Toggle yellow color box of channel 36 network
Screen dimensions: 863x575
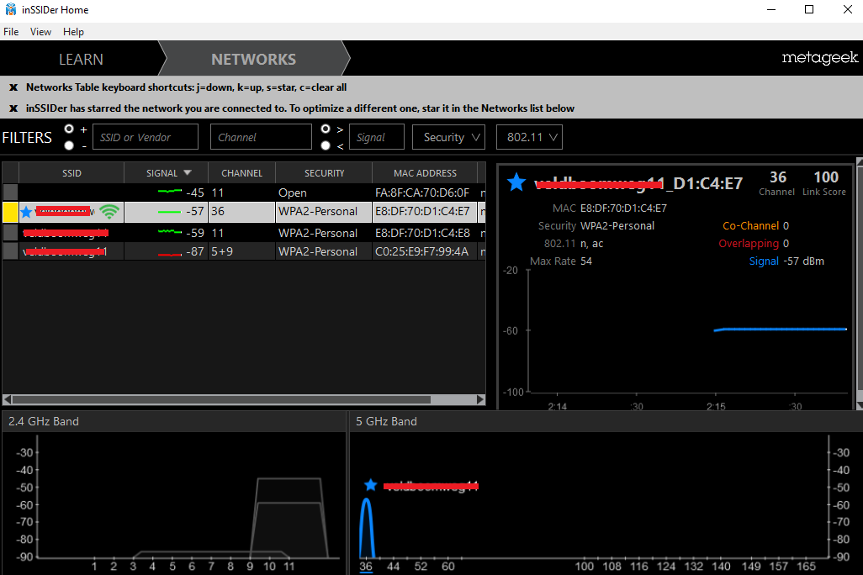[x=10, y=212]
